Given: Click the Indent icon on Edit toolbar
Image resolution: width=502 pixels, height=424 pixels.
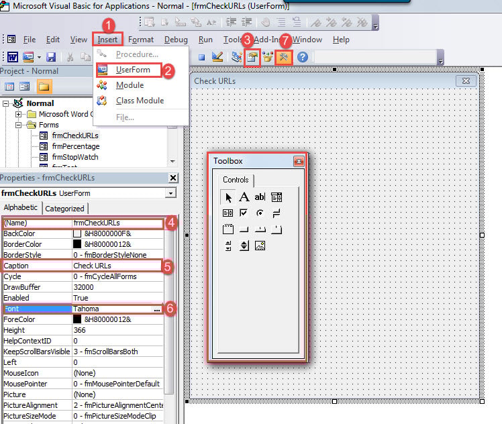Looking at the screenshot, I should click(231, 22).
